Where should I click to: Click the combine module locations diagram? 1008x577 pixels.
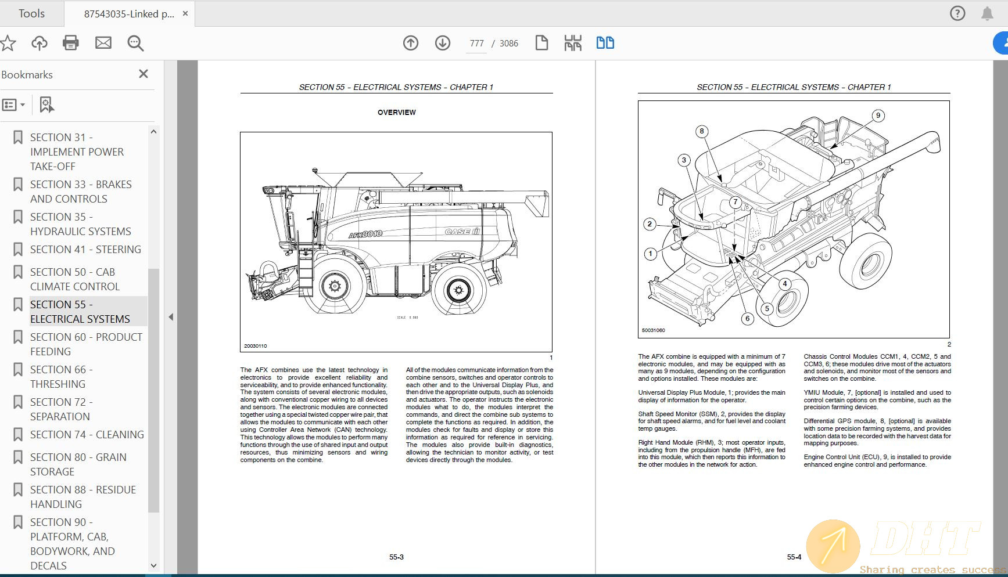tap(794, 219)
